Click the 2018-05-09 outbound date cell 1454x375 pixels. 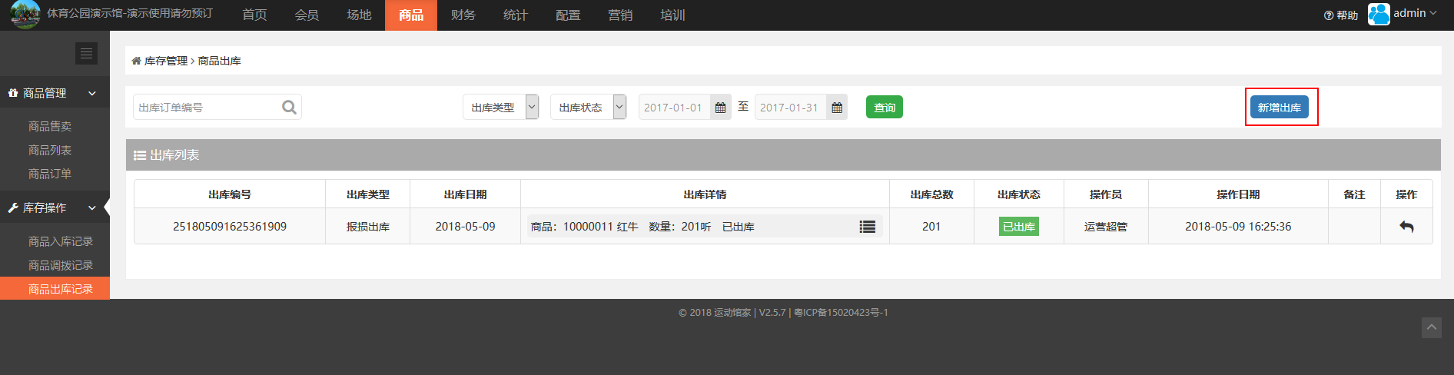click(x=466, y=227)
